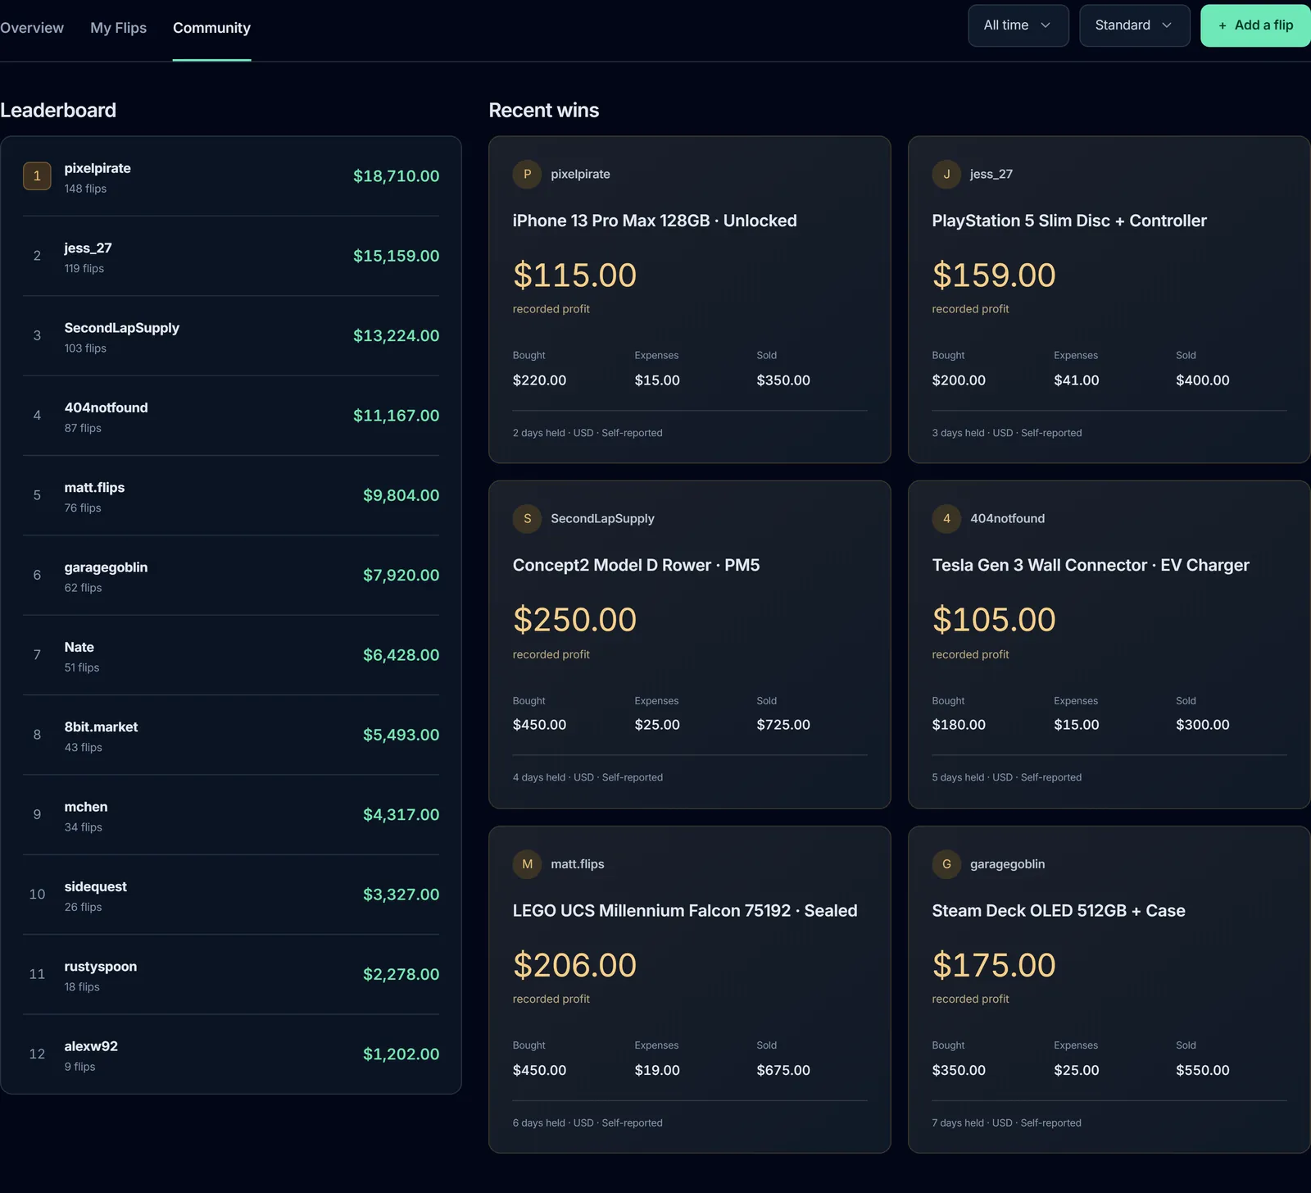Click the jess_27 avatar circle J
This screenshot has height=1193, width=1311.
pyautogui.click(x=946, y=174)
